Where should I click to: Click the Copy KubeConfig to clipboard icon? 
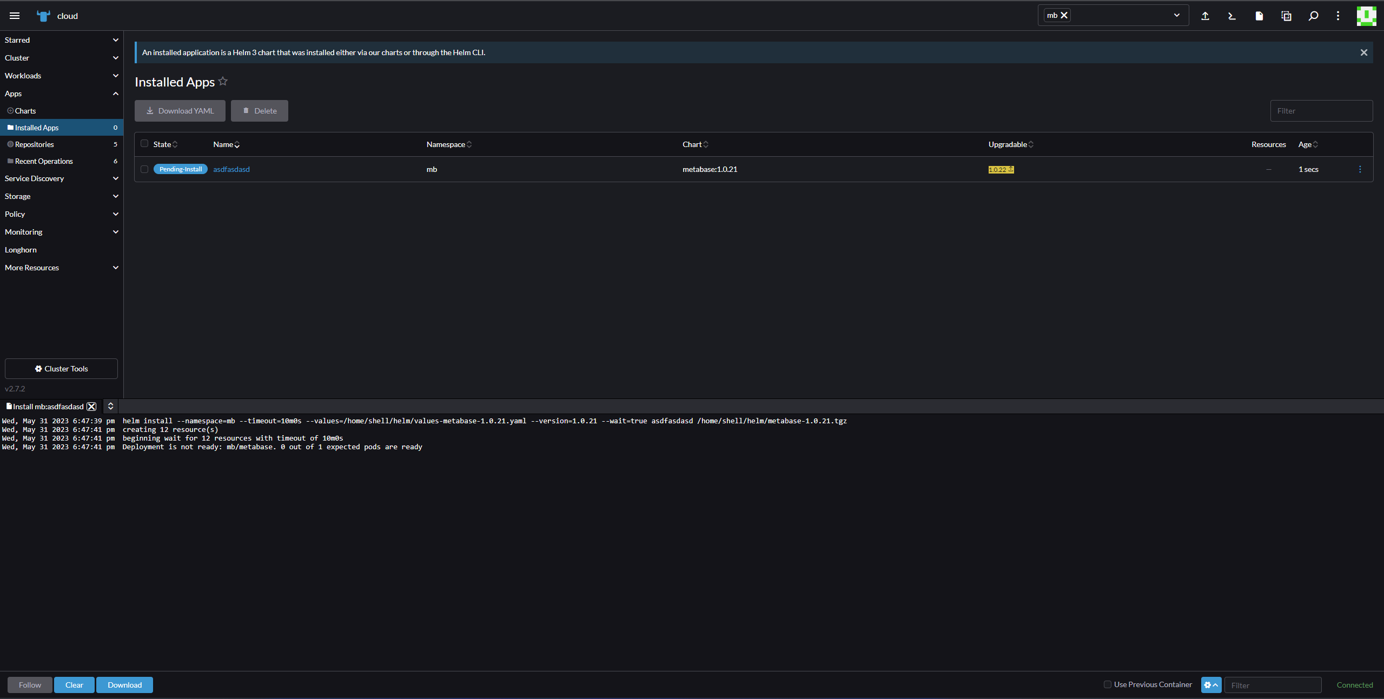(1286, 16)
